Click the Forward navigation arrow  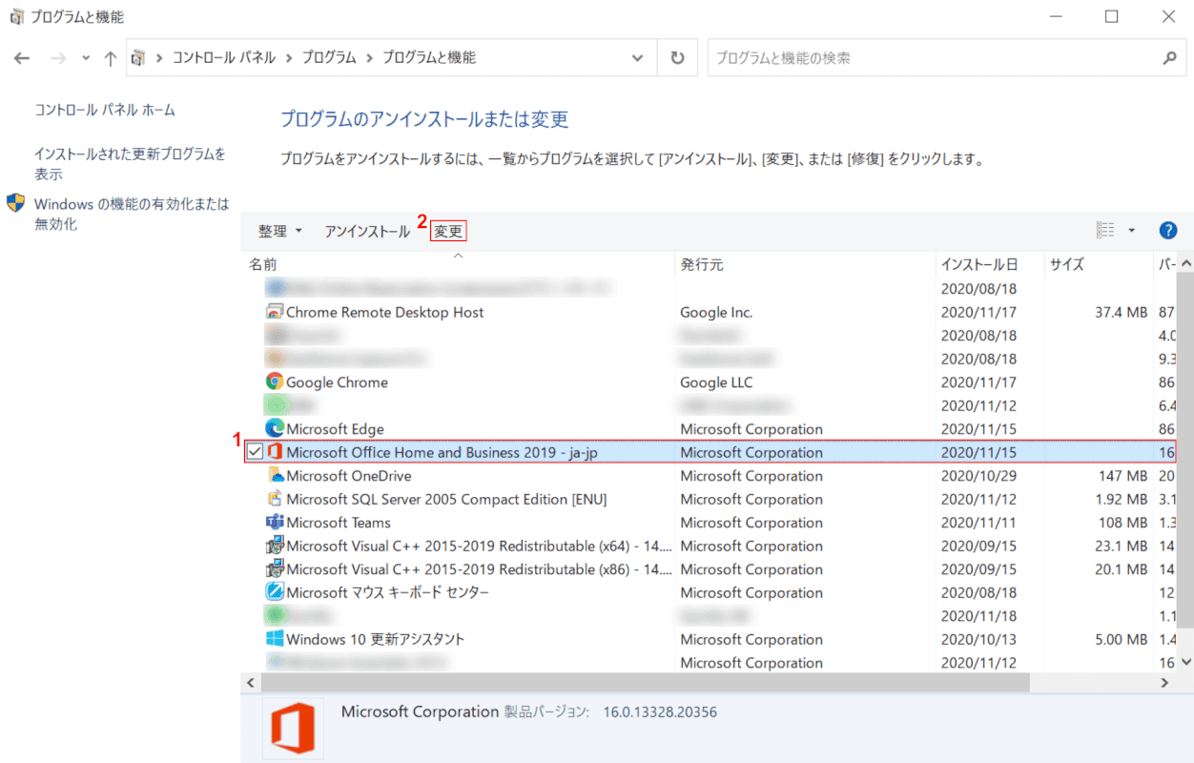(x=58, y=58)
